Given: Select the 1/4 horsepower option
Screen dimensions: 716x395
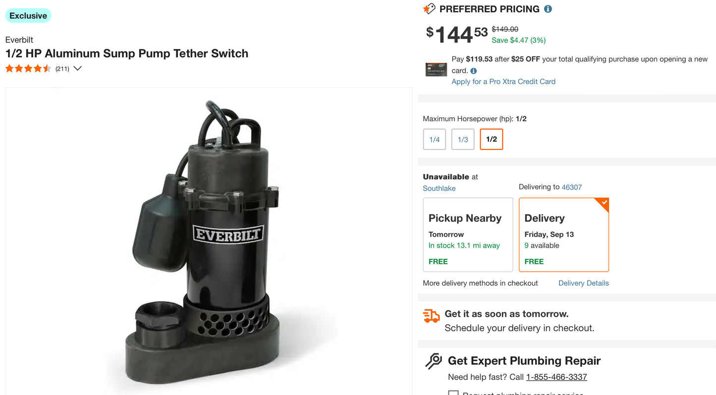Looking at the screenshot, I should (435, 140).
